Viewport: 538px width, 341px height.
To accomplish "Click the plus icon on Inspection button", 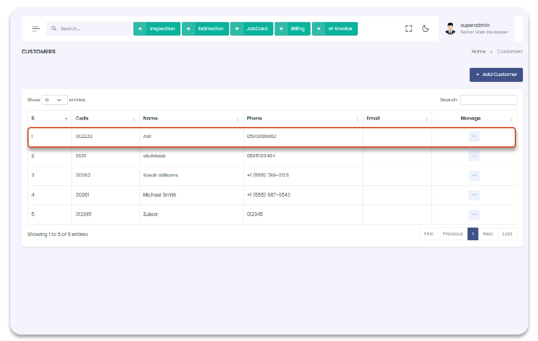I will point(140,29).
